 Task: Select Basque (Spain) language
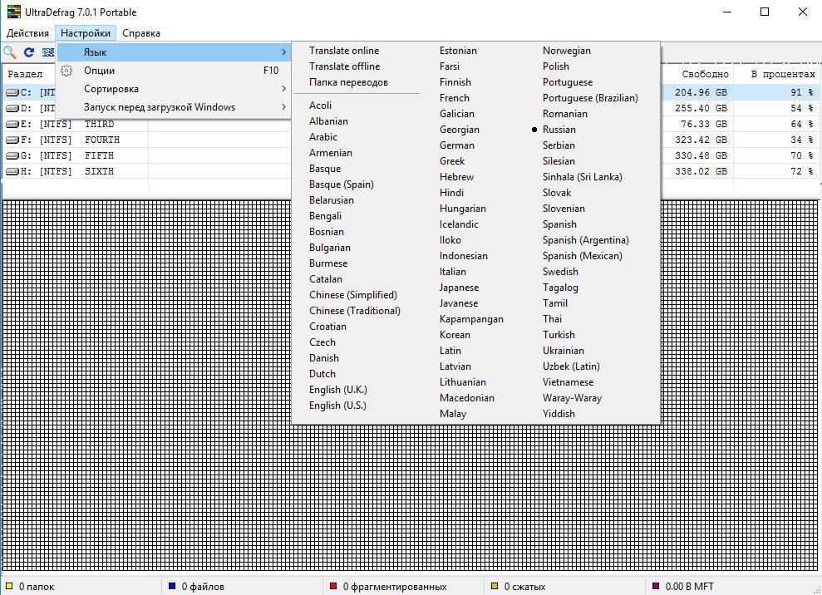click(x=342, y=184)
